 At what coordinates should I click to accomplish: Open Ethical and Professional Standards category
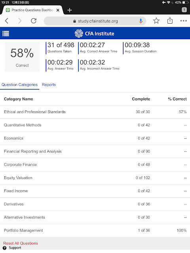coord(95,112)
